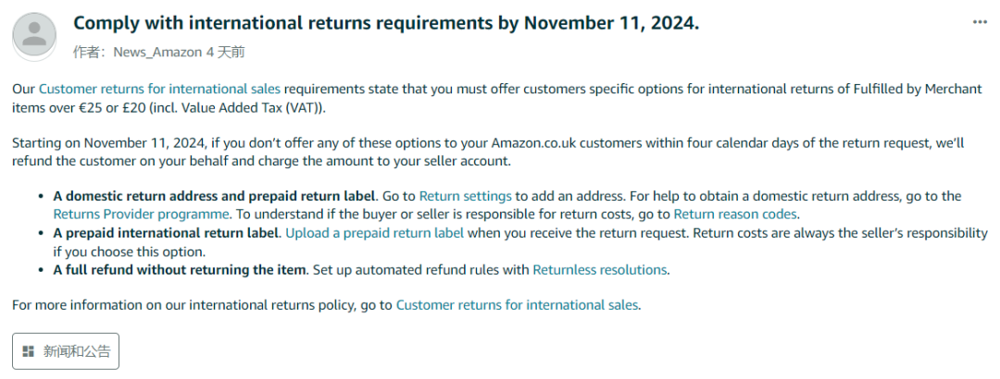Open the "Returns Provider programme" link

point(141,214)
